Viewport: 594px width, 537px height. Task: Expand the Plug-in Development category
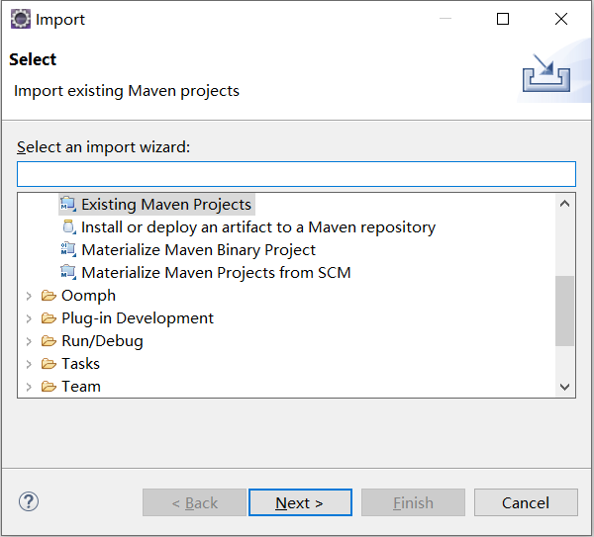(29, 318)
